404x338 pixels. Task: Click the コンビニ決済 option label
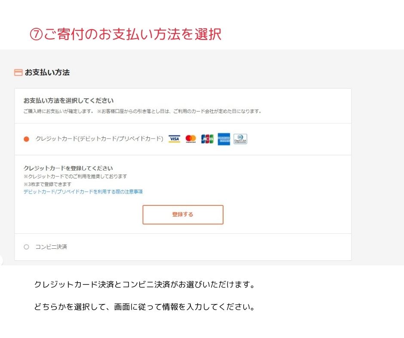[x=51, y=247]
